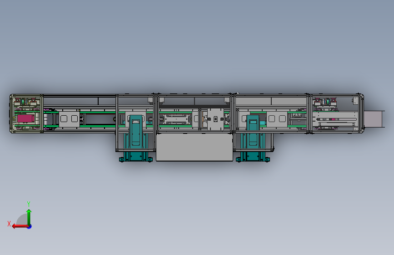
Task: Select the large gray cover panel below center
Action: [195, 147]
